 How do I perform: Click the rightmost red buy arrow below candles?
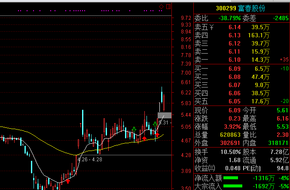click(x=157, y=135)
